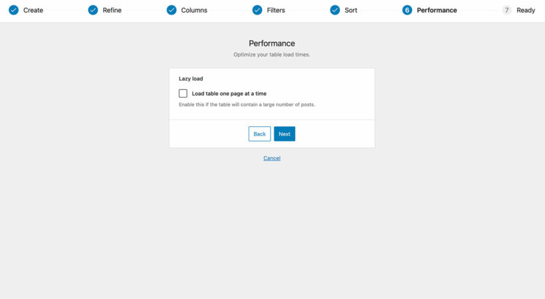Select the Performance step label
Image resolution: width=545 pixels, height=299 pixels.
coord(437,10)
